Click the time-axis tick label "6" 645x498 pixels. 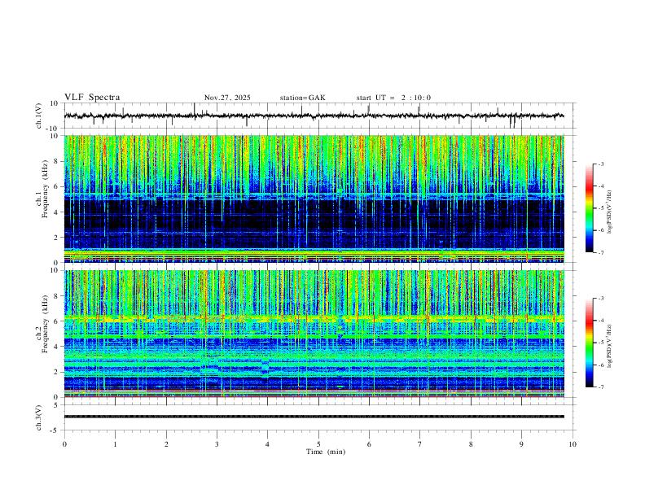(370, 444)
